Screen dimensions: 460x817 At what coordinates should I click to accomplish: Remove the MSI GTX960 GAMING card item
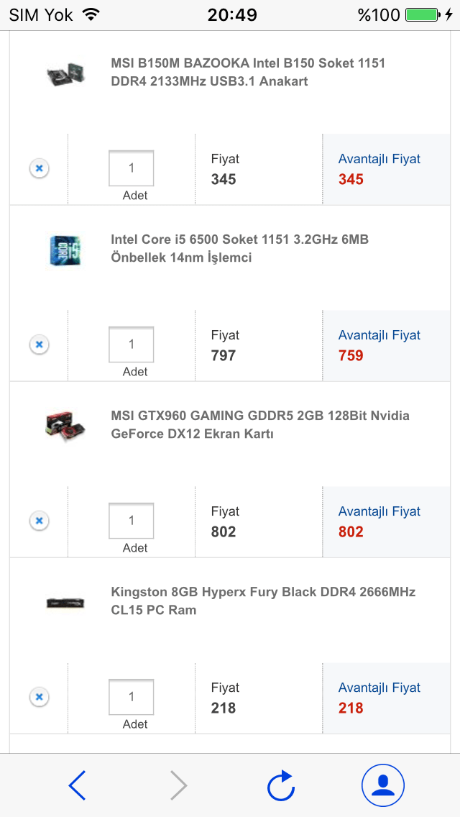pos(40,521)
